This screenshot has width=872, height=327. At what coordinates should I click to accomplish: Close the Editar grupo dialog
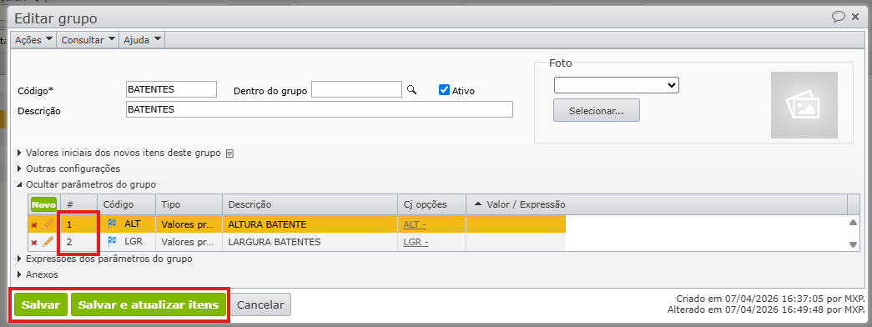[856, 18]
